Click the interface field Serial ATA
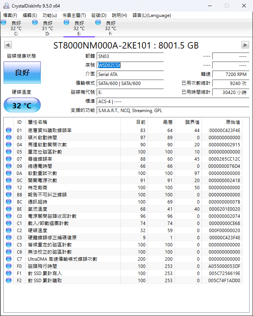 point(130,74)
